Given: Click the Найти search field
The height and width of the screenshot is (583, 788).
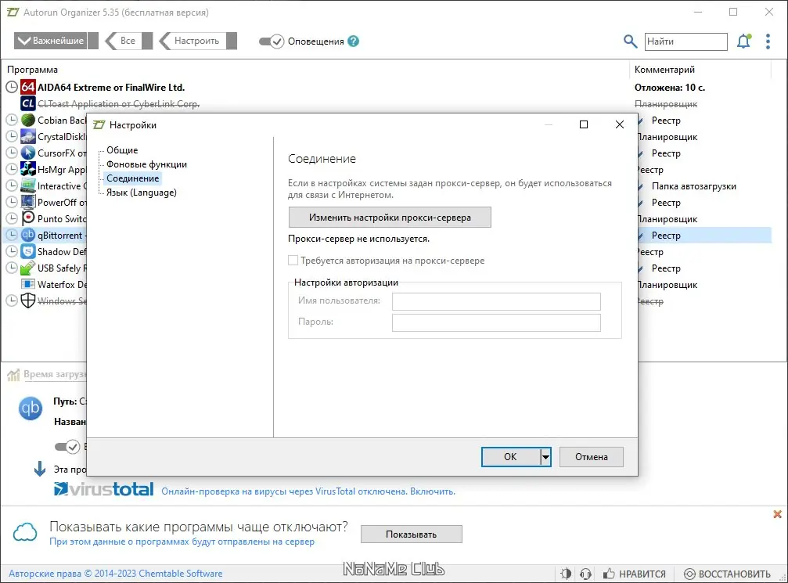Looking at the screenshot, I should tap(686, 41).
